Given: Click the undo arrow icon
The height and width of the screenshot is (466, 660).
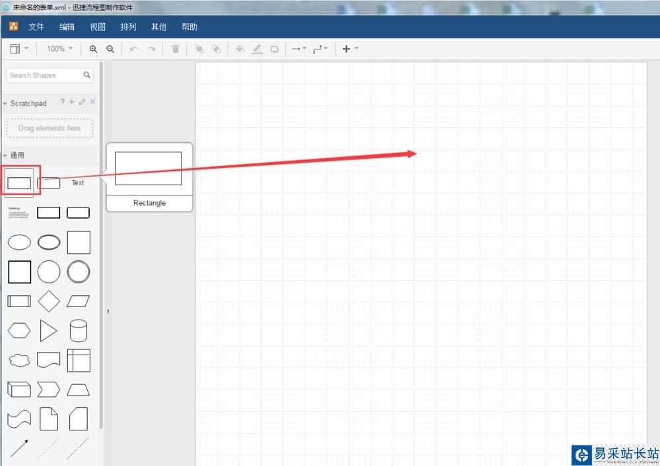Looking at the screenshot, I should click(x=134, y=49).
